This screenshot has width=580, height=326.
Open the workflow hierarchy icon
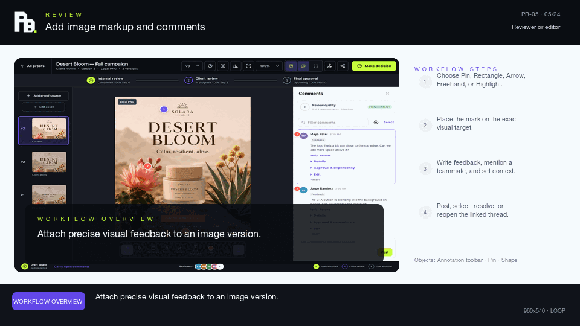[330, 66]
